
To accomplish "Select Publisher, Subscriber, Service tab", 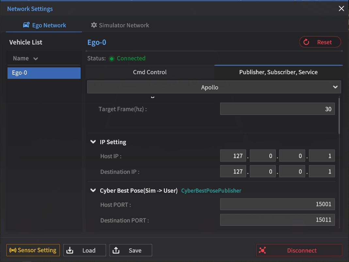I will coord(278,72).
